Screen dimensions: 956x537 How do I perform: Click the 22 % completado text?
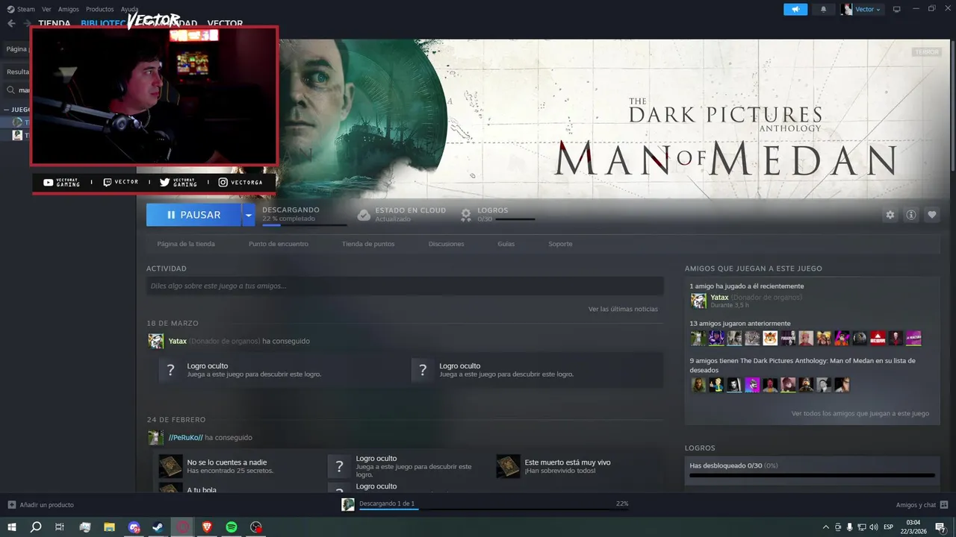point(288,219)
